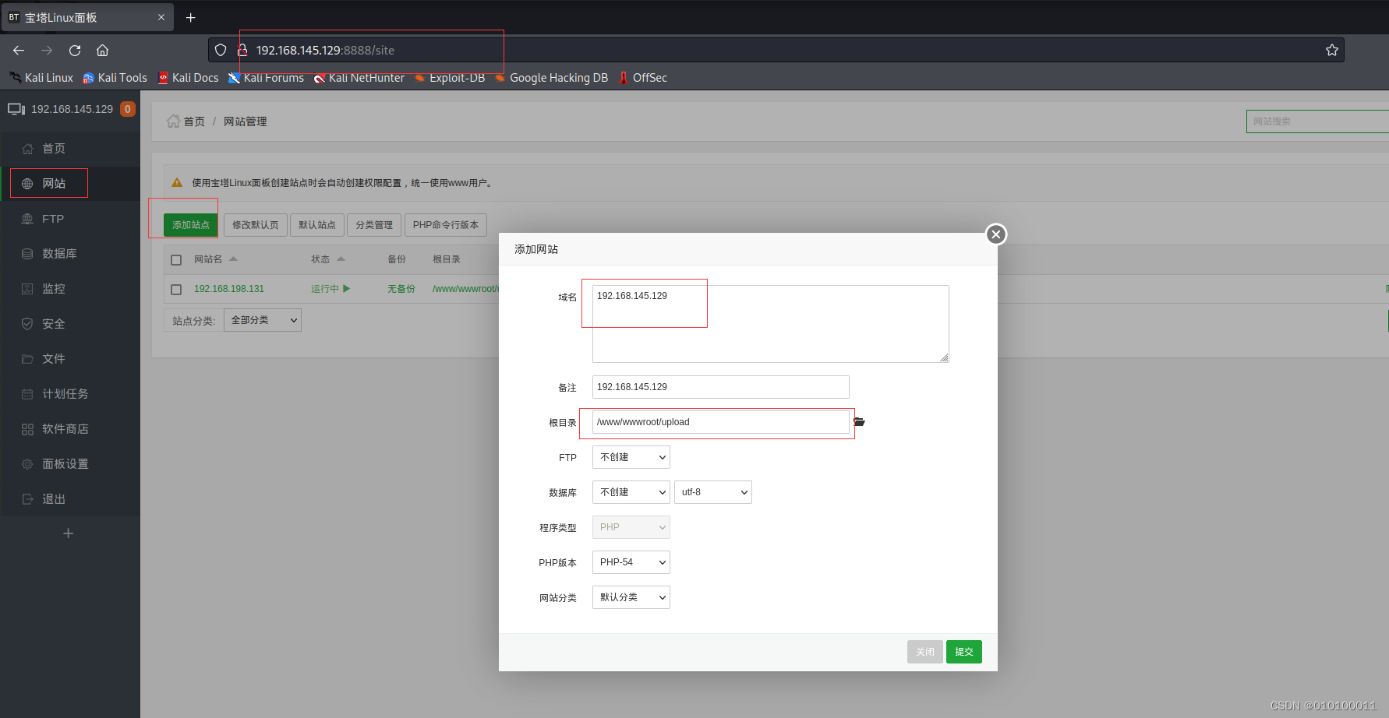Click the 根目录 path input

[x=721, y=422]
